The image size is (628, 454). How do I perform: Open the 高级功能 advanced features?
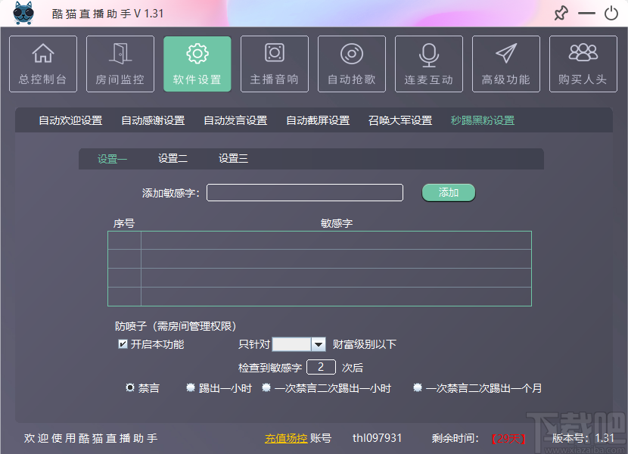coord(505,64)
